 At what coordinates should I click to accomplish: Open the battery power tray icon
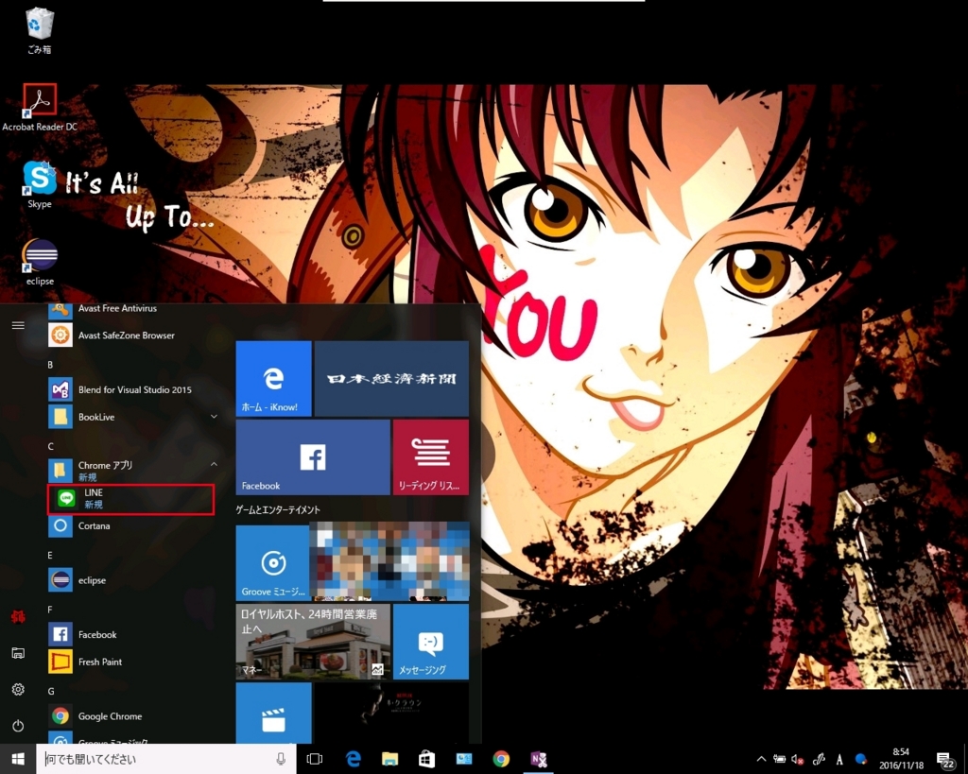tap(779, 759)
